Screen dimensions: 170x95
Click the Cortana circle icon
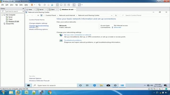pyautogui.click(x=80, y=85)
